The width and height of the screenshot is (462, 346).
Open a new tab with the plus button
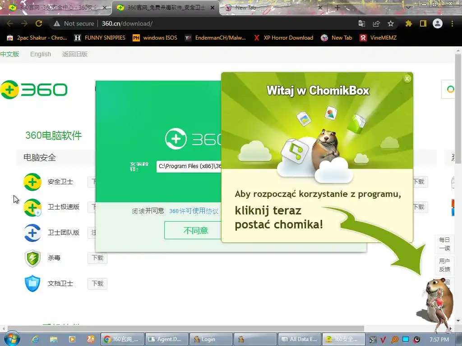tap(337, 8)
